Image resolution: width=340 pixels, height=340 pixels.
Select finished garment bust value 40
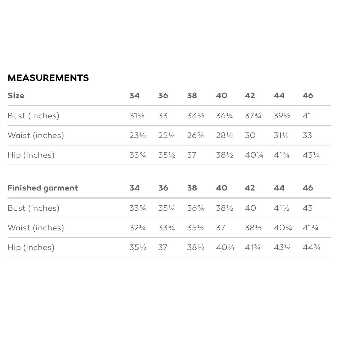(250, 208)
